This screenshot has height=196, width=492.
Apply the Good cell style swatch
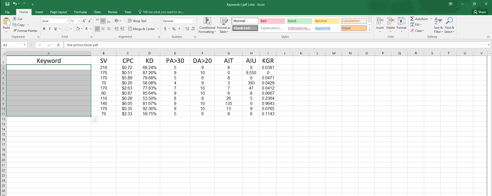299,21
